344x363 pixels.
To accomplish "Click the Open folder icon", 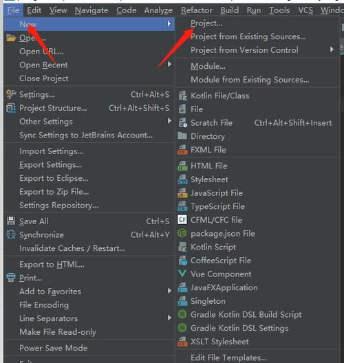I will tap(11, 38).
